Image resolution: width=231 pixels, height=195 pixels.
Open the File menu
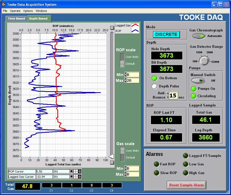point(5,11)
